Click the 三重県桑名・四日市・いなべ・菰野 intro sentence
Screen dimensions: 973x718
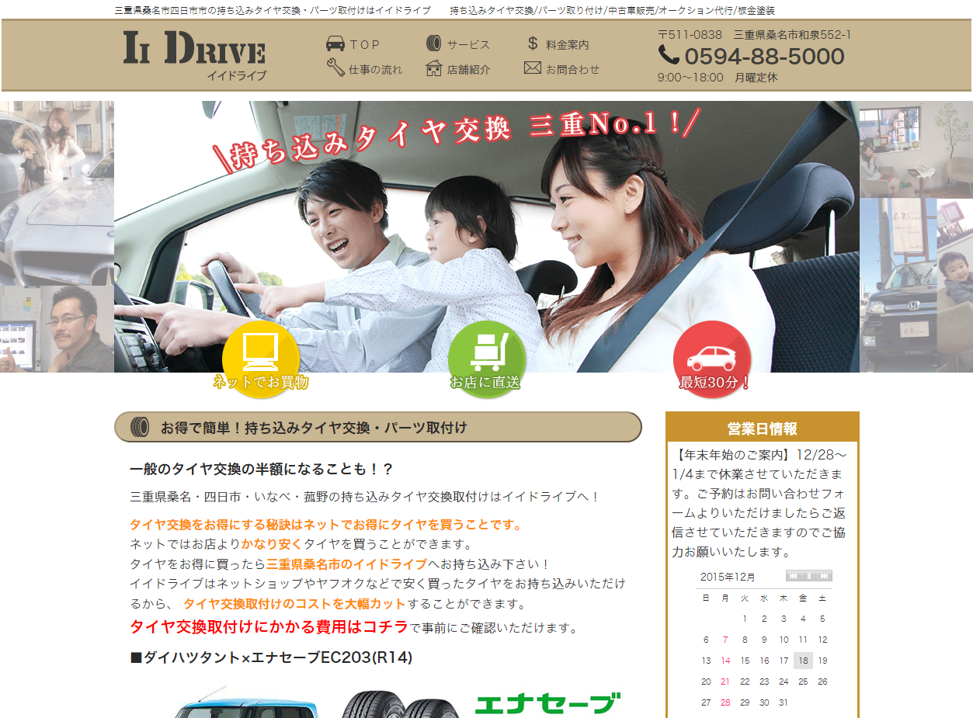click(x=365, y=497)
